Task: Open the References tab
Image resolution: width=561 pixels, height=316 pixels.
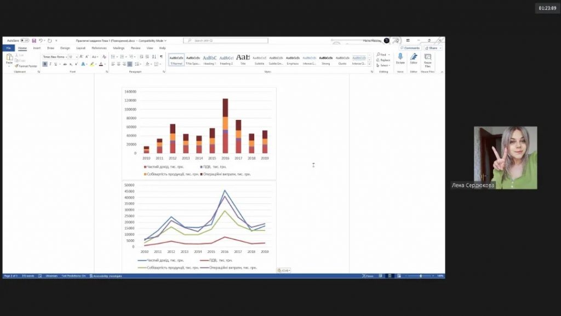Action: pos(99,48)
